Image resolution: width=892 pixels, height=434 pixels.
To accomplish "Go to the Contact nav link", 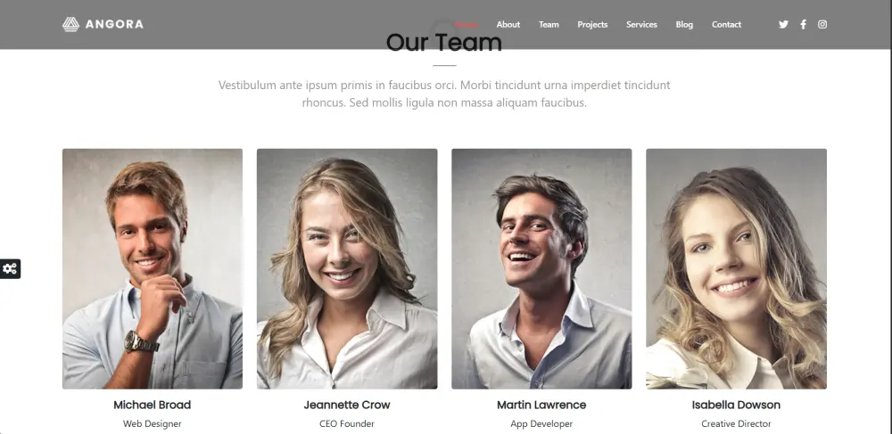I will (726, 24).
